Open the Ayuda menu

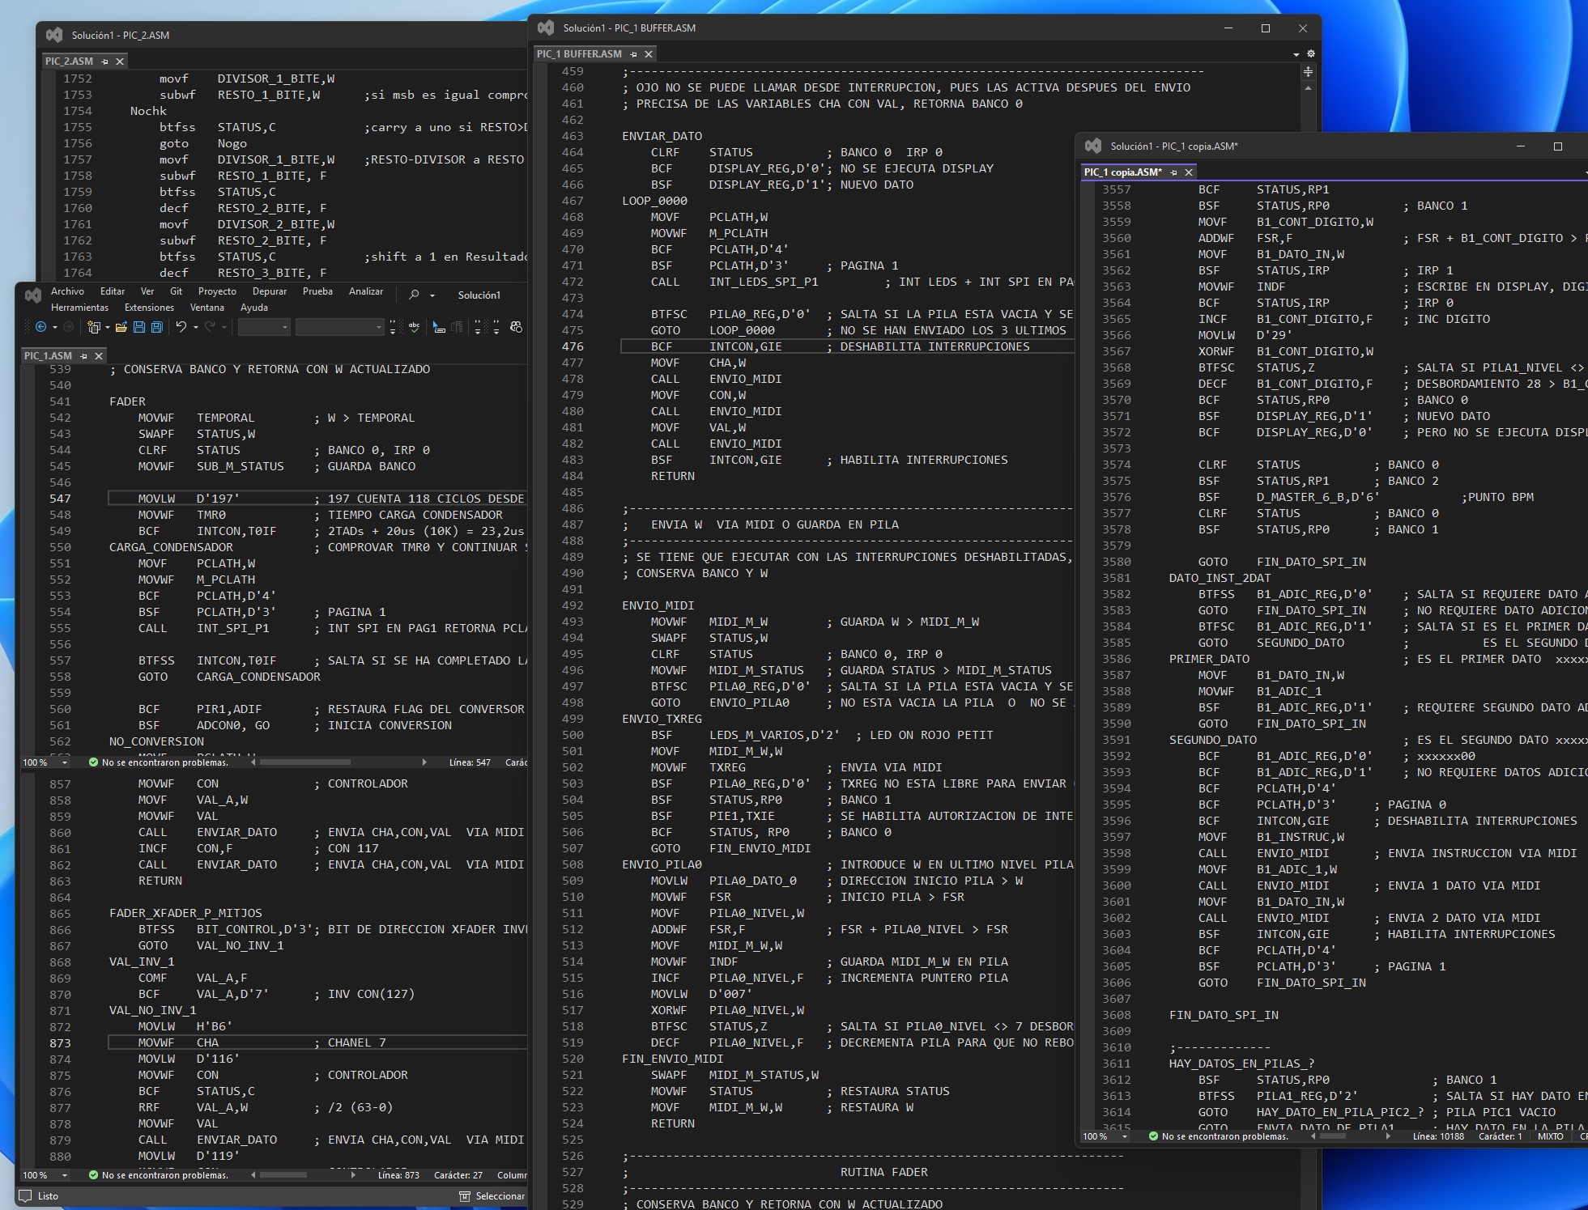click(253, 308)
